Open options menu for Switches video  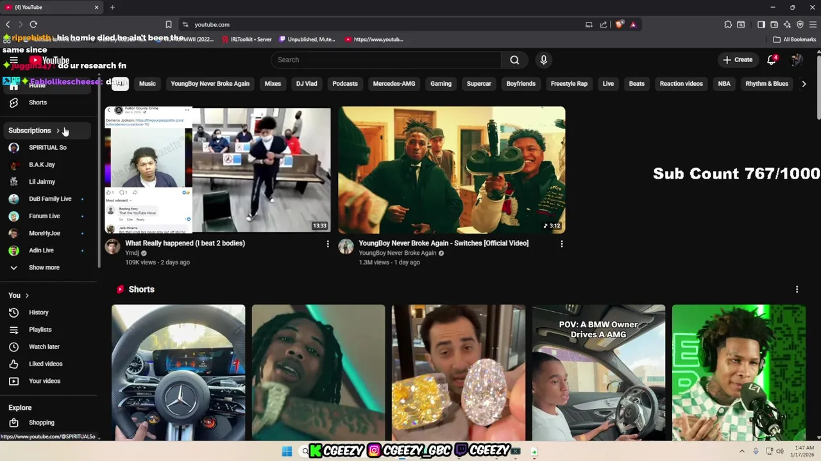coord(561,244)
